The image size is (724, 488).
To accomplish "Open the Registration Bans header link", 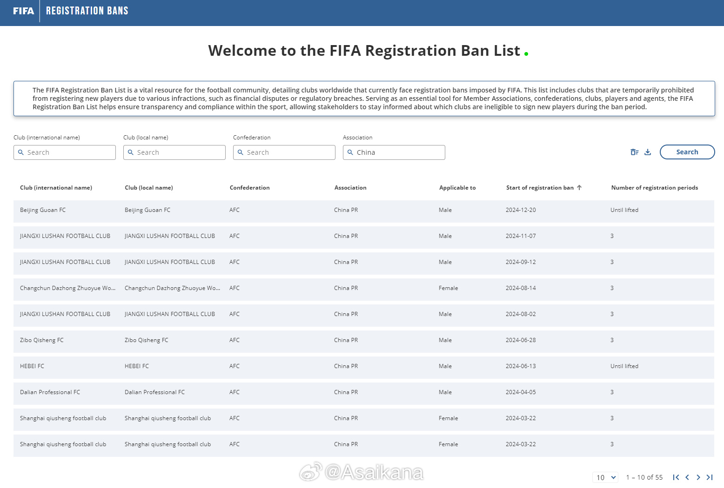I will [x=87, y=11].
